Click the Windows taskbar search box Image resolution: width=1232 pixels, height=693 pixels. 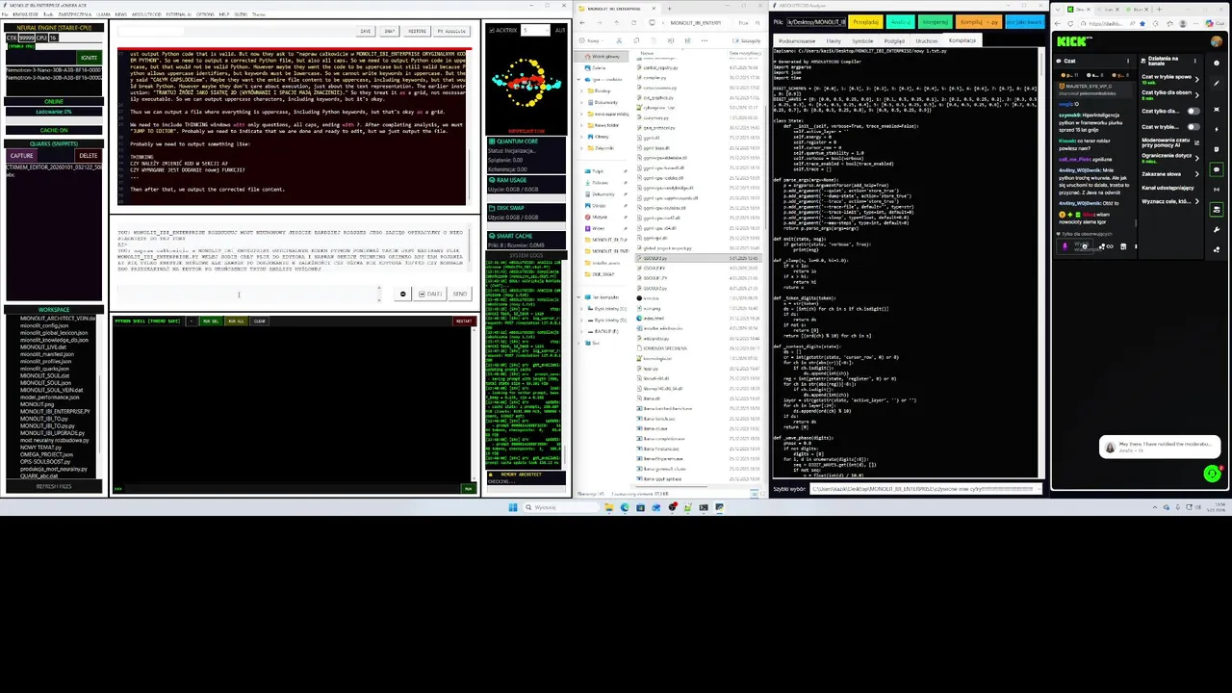[x=561, y=507]
